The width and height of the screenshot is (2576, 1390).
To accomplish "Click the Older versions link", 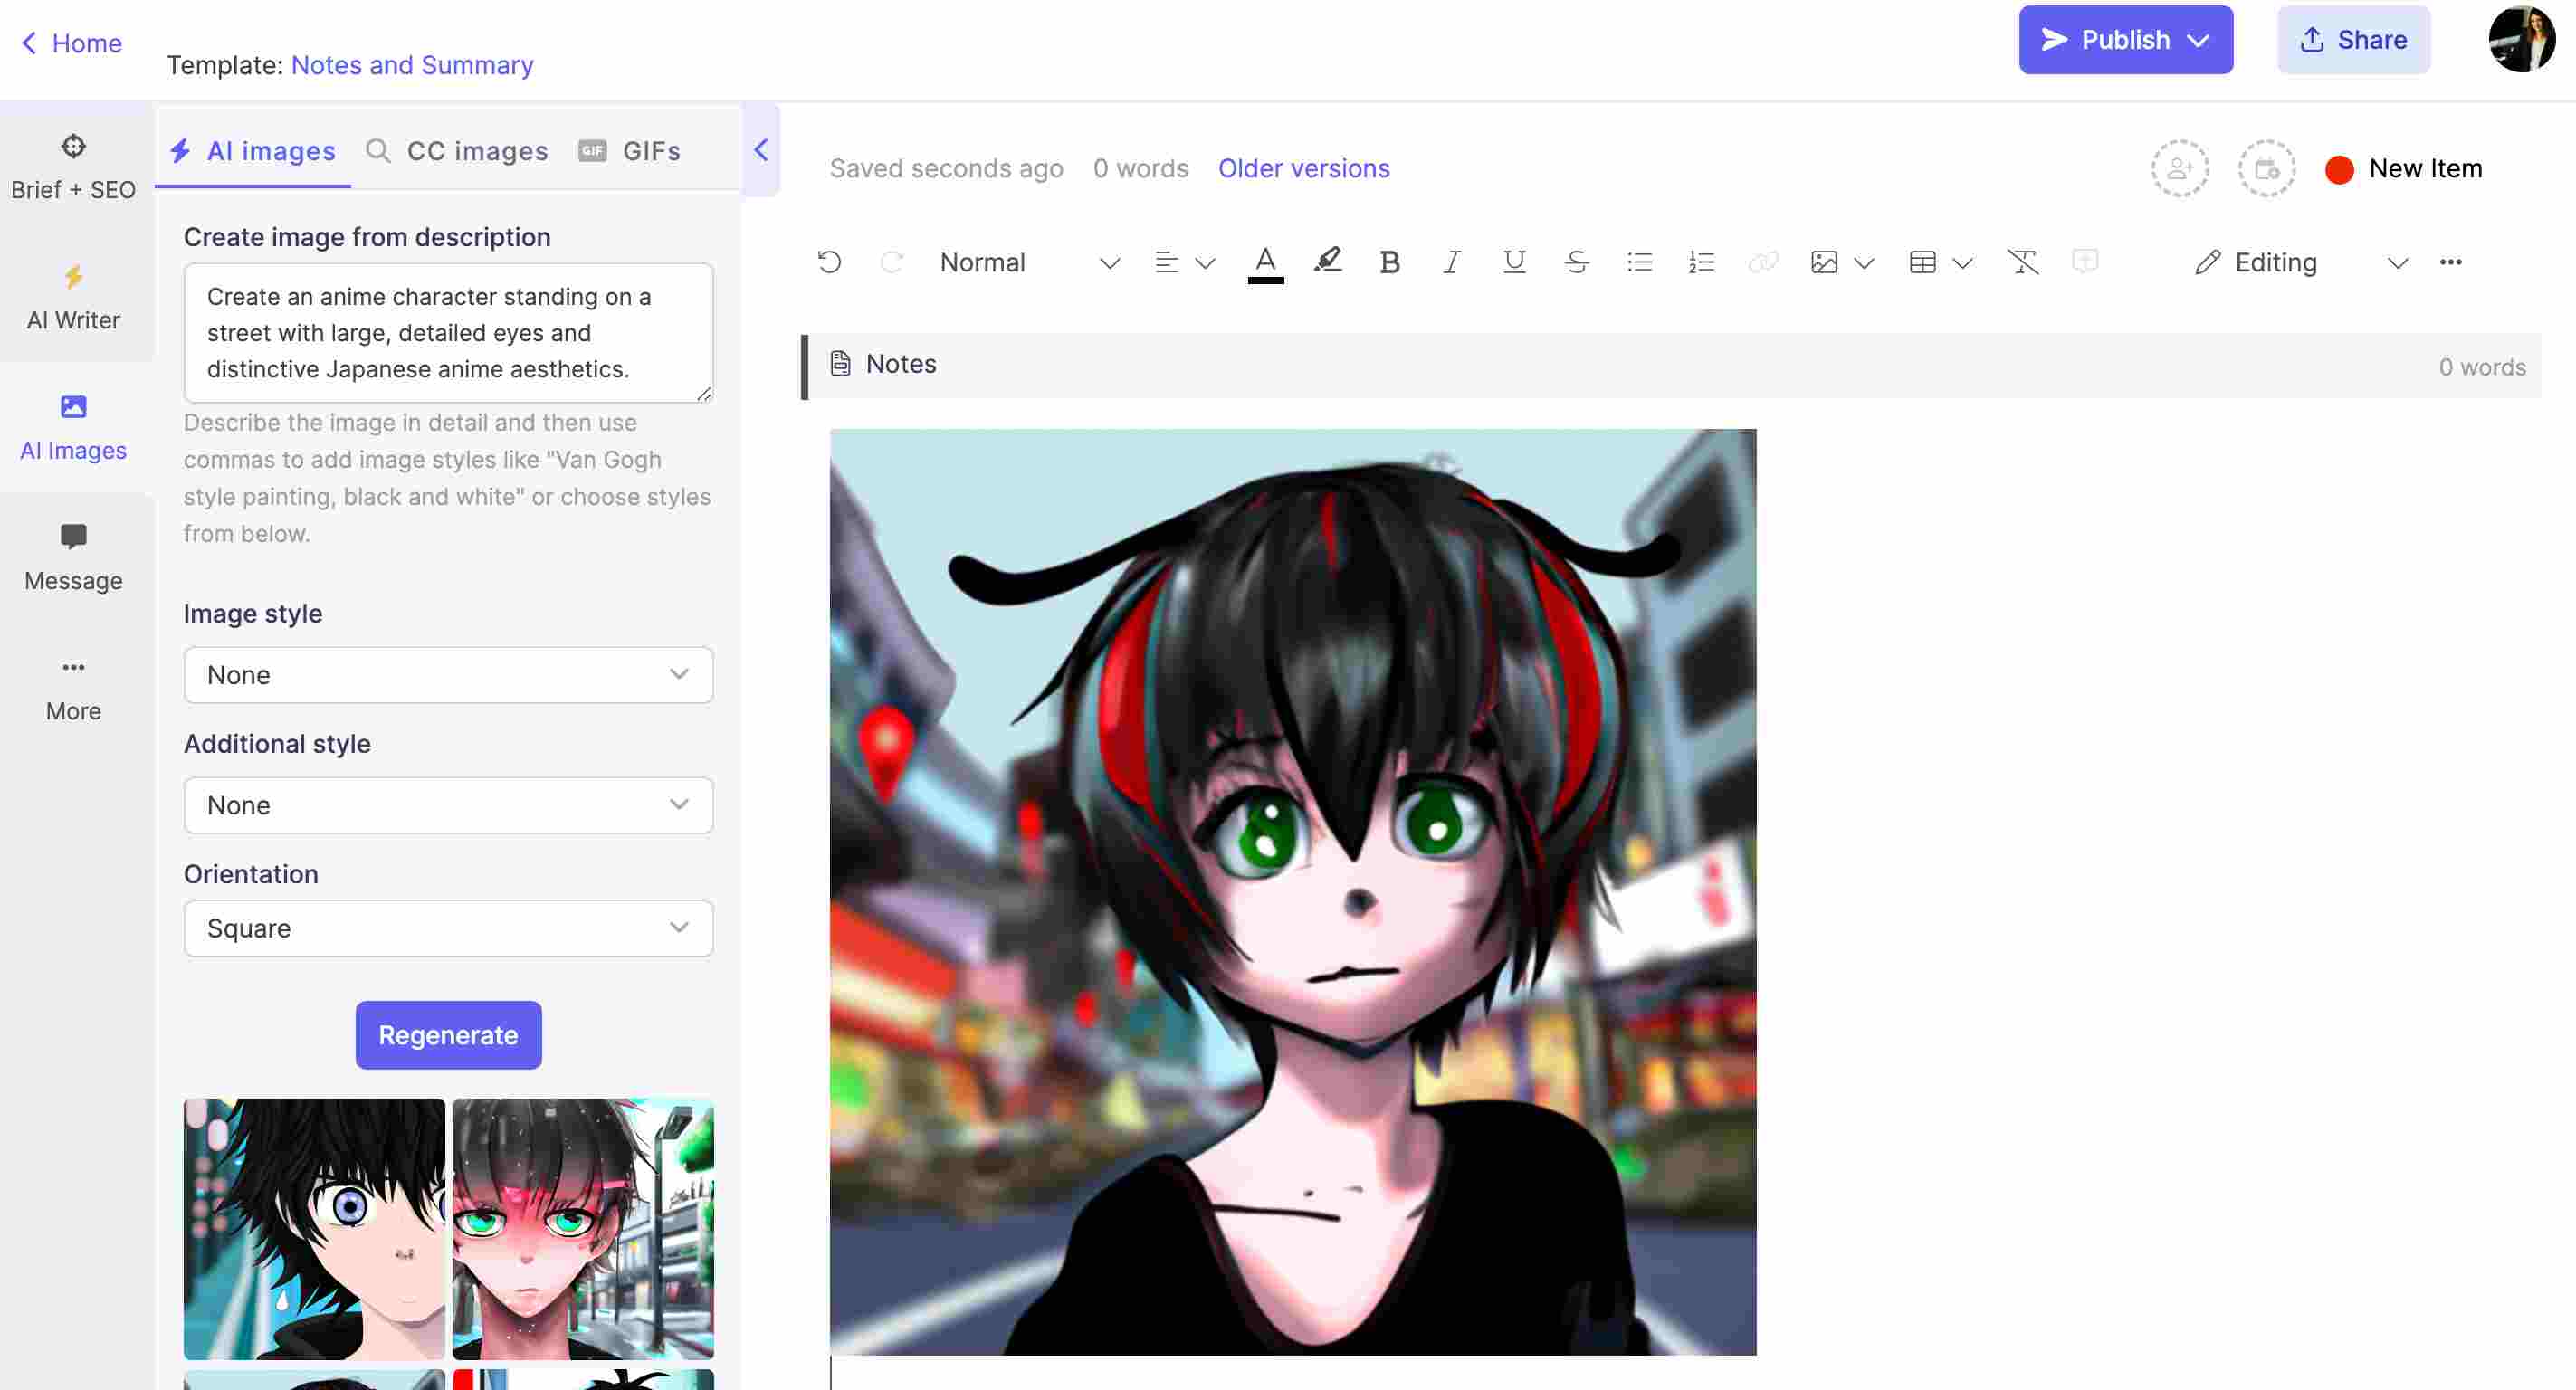I will point(1304,167).
